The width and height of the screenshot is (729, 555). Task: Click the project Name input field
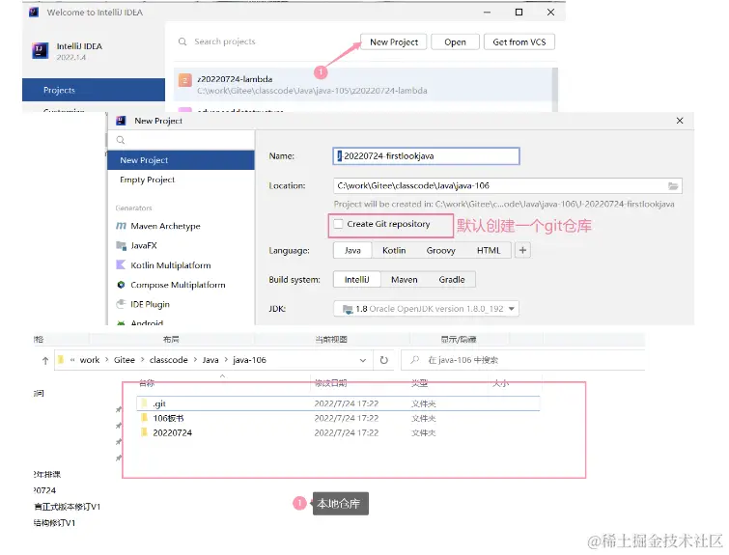pyautogui.click(x=426, y=156)
